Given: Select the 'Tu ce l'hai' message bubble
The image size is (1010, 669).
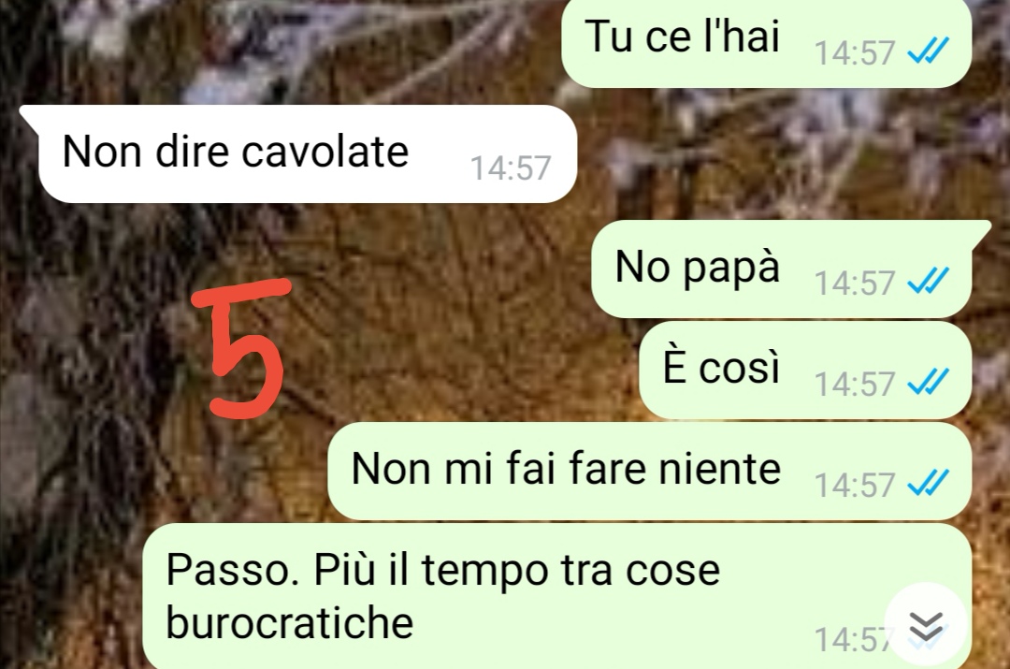Looking at the screenshot, I should tap(767, 42).
